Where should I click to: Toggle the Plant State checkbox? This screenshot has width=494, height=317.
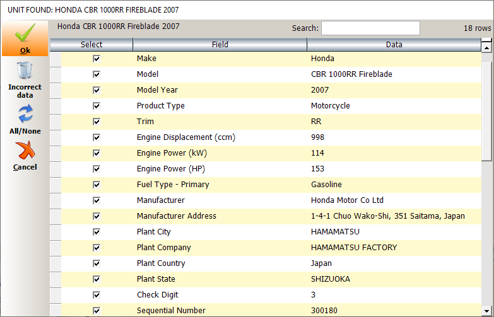[97, 279]
